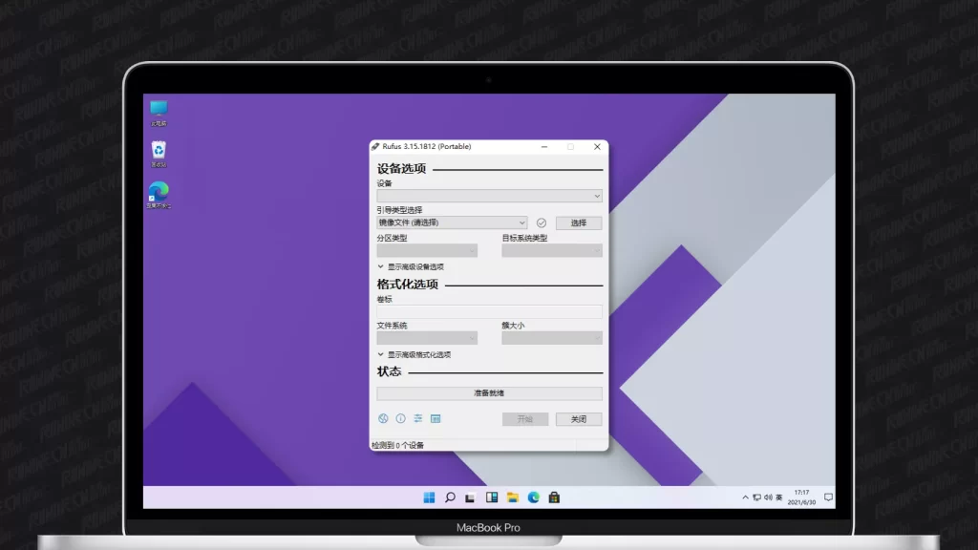Open the taskbar clock showing 17:17
This screenshot has height=550, width=978.
point(801,497)
